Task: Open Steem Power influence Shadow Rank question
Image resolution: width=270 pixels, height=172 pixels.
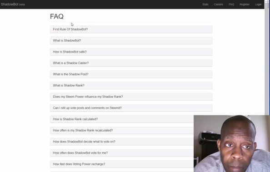Action: coord(131,97)
